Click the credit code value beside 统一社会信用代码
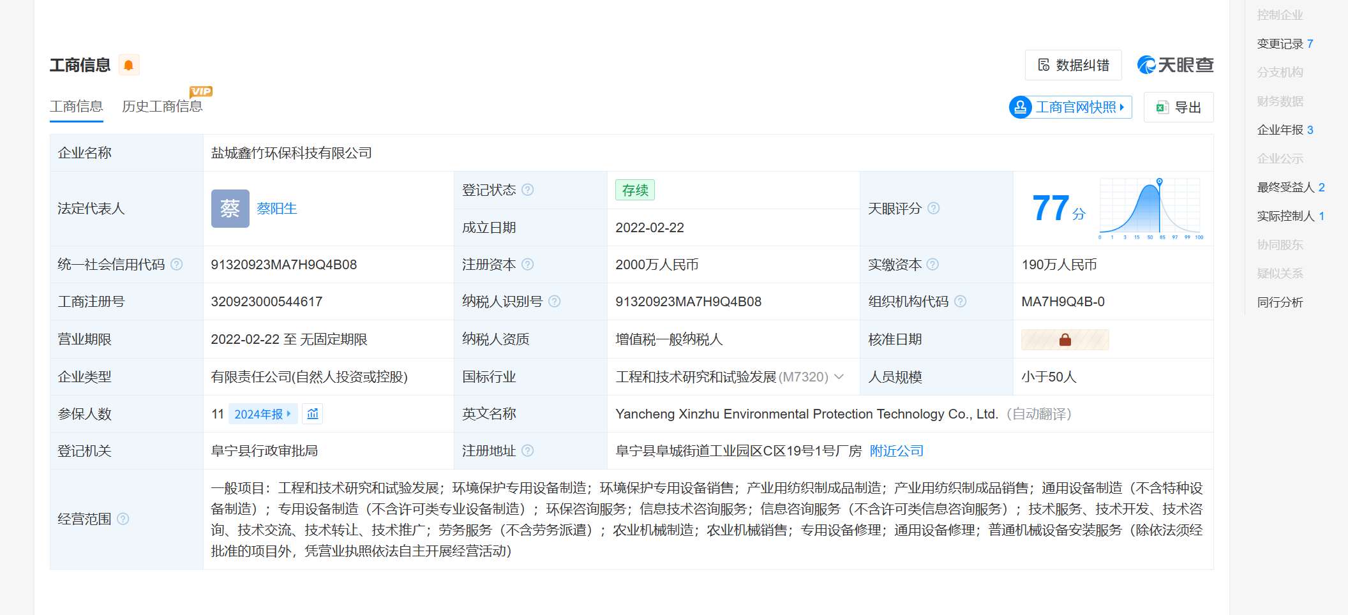 [x=284, y=265]
